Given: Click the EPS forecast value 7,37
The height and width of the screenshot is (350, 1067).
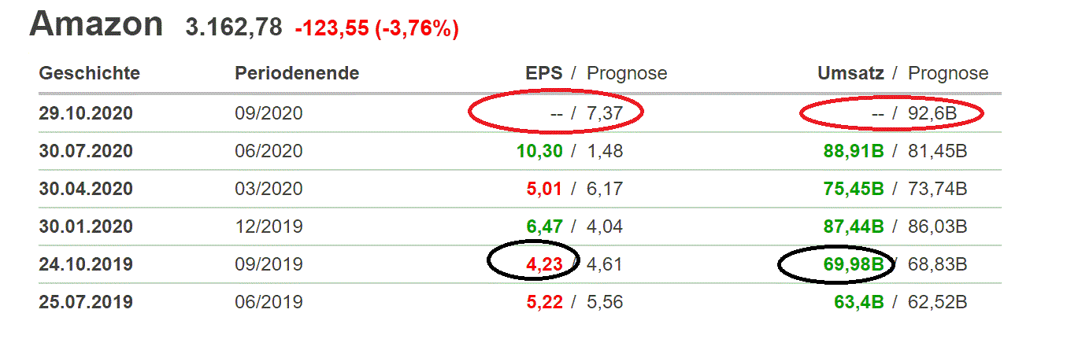Looking at the screenshot, I should point(605,113).
